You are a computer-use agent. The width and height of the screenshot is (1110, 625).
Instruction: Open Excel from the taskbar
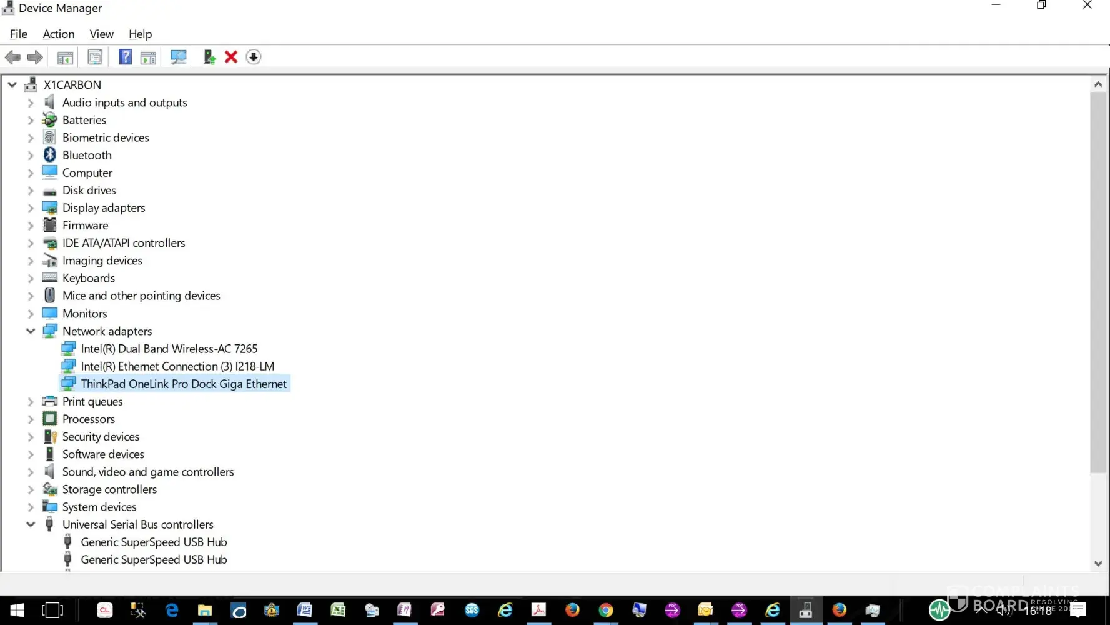[x=338, y=610]
